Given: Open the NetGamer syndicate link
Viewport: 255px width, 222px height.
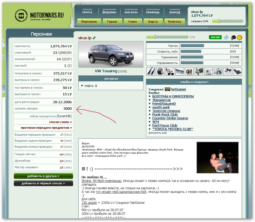Looking at the screenshot, I should pos(178,89).
